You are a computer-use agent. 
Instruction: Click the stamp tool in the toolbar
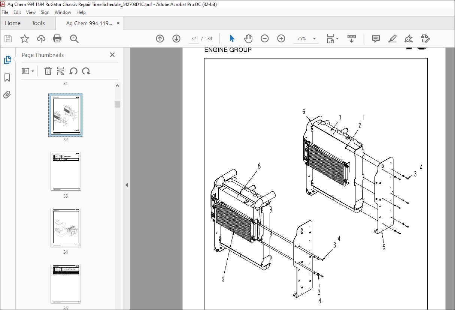[425, 39]
